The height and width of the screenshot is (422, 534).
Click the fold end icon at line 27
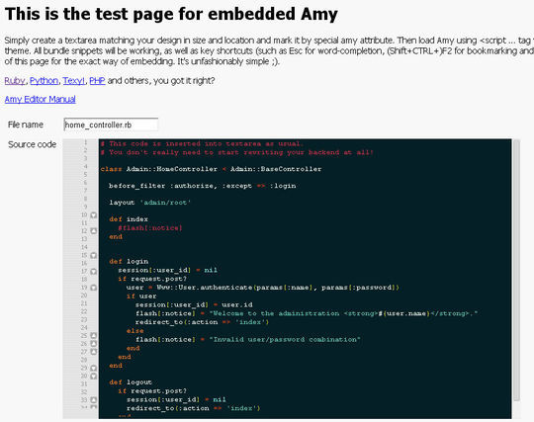[x=93, y=352]
